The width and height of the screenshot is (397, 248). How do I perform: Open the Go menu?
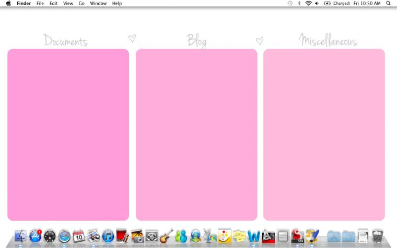pyautogui.click(x=81, y=3)
